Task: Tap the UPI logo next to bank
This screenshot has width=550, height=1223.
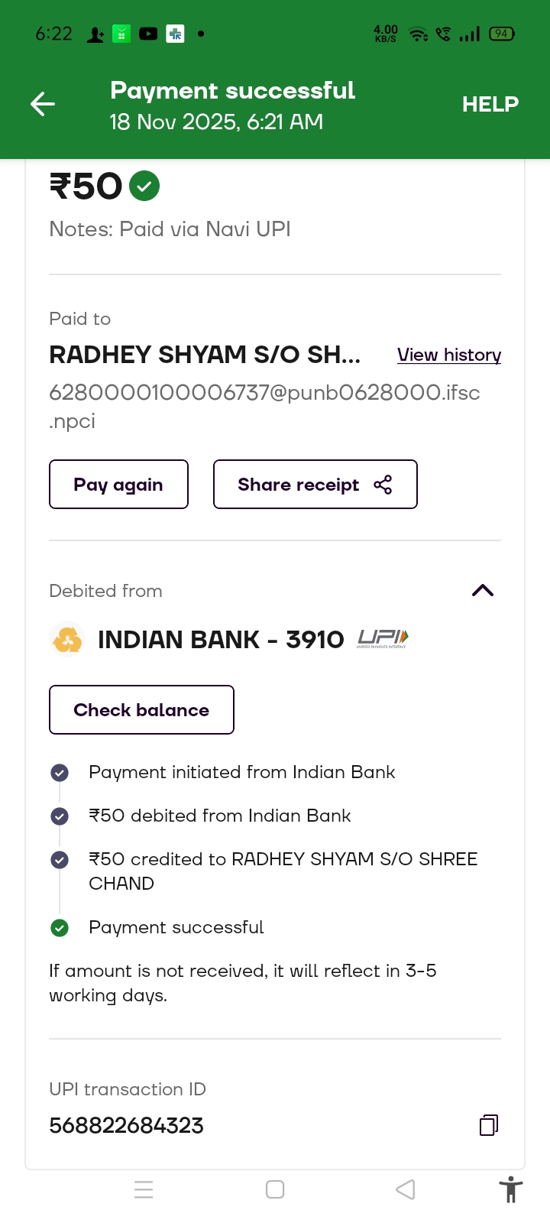Action: [383, 638]
